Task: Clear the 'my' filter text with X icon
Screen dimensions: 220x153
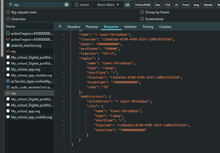Action: tap(66, 5)
